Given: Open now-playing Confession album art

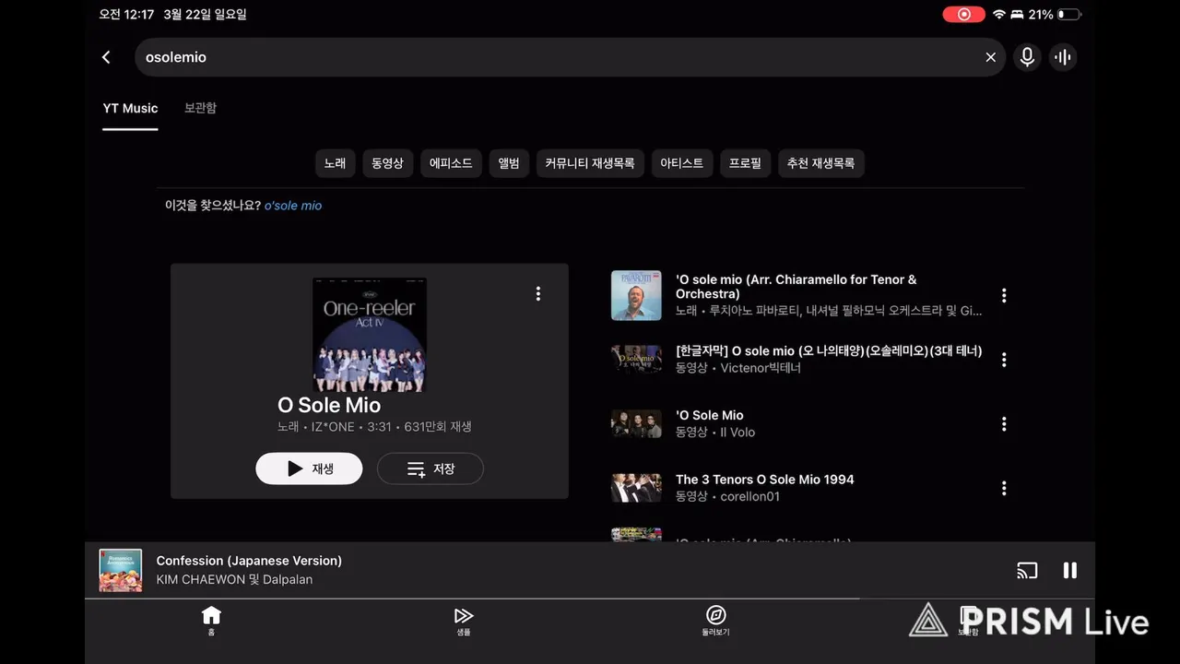Looking at the screenshot, I should tap(121, 570).
